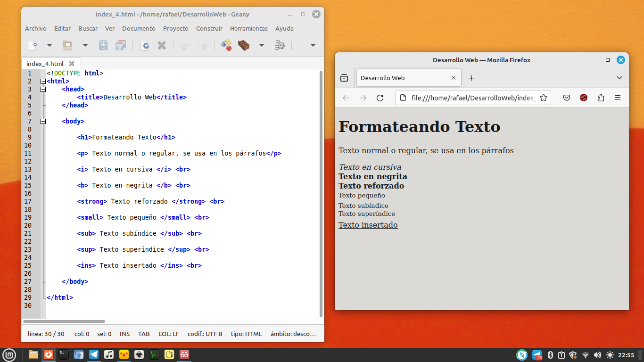Open the Build options dropdown arrow
The height and width of the screenshot is (362, 644).
point(261,45)
